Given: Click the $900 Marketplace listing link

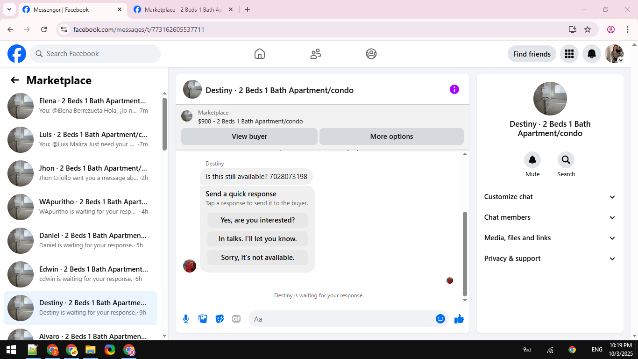Looking at the screenshot, I should coord(250,121).
